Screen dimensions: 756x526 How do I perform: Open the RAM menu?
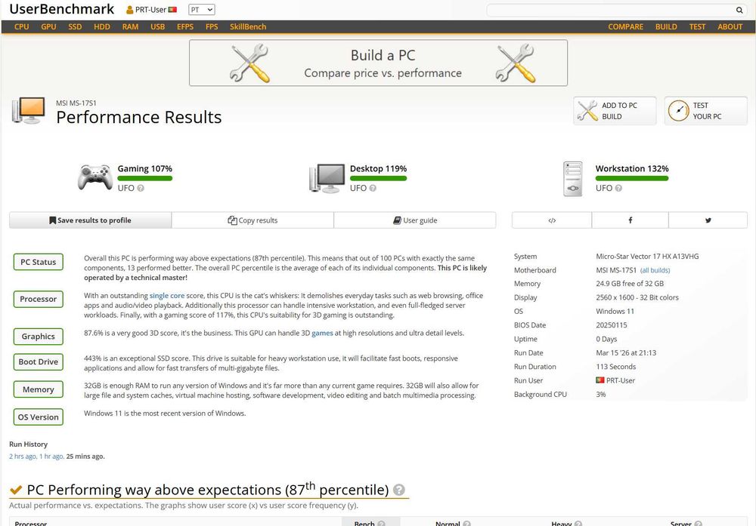coord(130,27)
